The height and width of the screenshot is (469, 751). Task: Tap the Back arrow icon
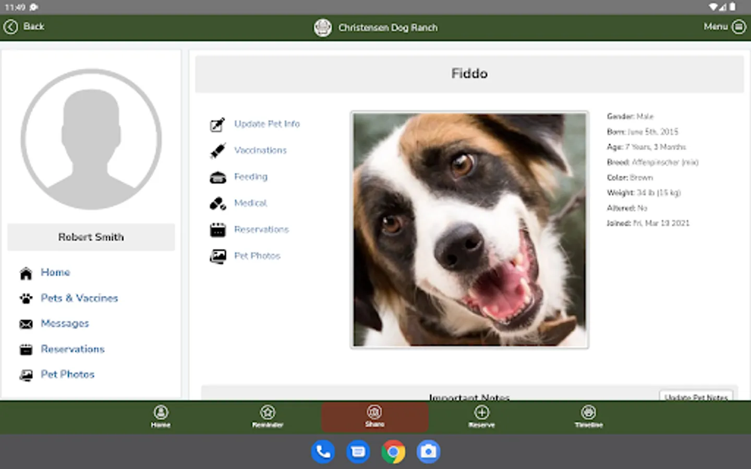coord(11,27)
